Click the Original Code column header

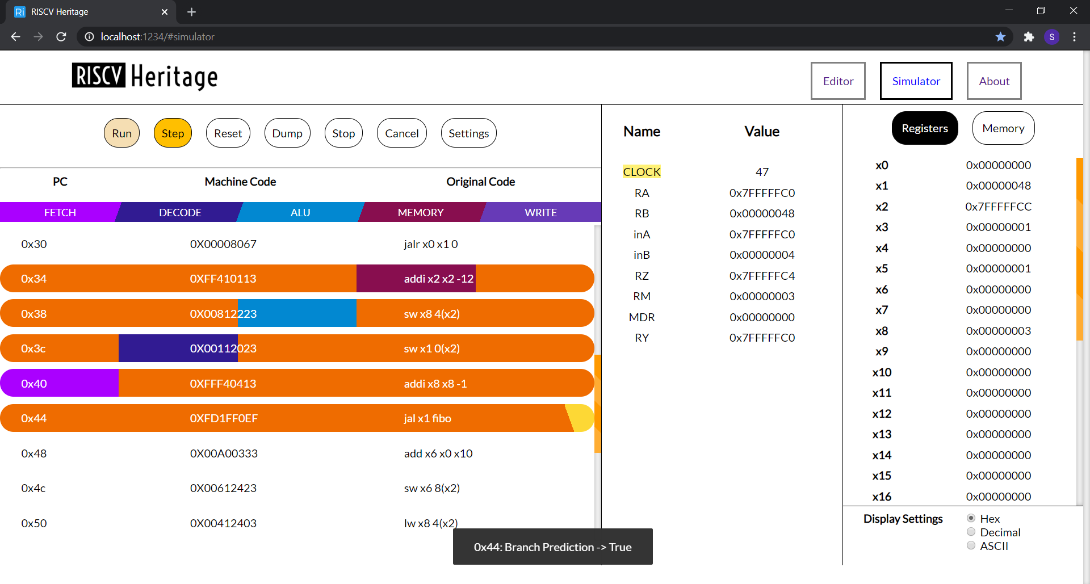point(480,182)
